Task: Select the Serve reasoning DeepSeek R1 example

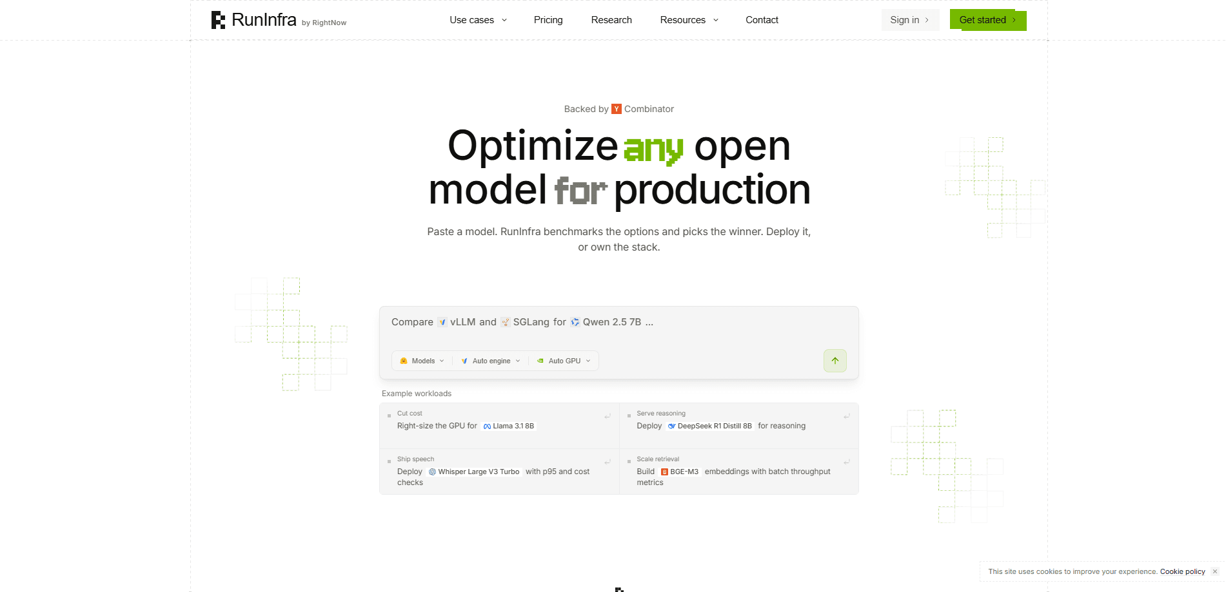Action: click(x=739, y=426)
